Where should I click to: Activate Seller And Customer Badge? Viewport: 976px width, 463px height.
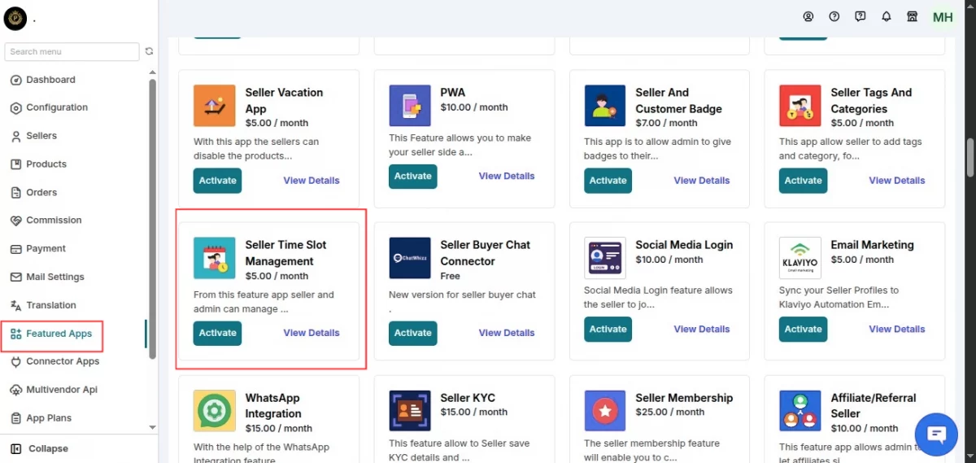point(608,181)
